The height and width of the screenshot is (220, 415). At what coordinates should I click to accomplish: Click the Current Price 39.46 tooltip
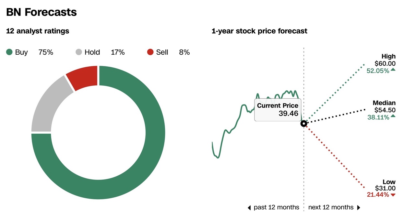pos(278,109)
